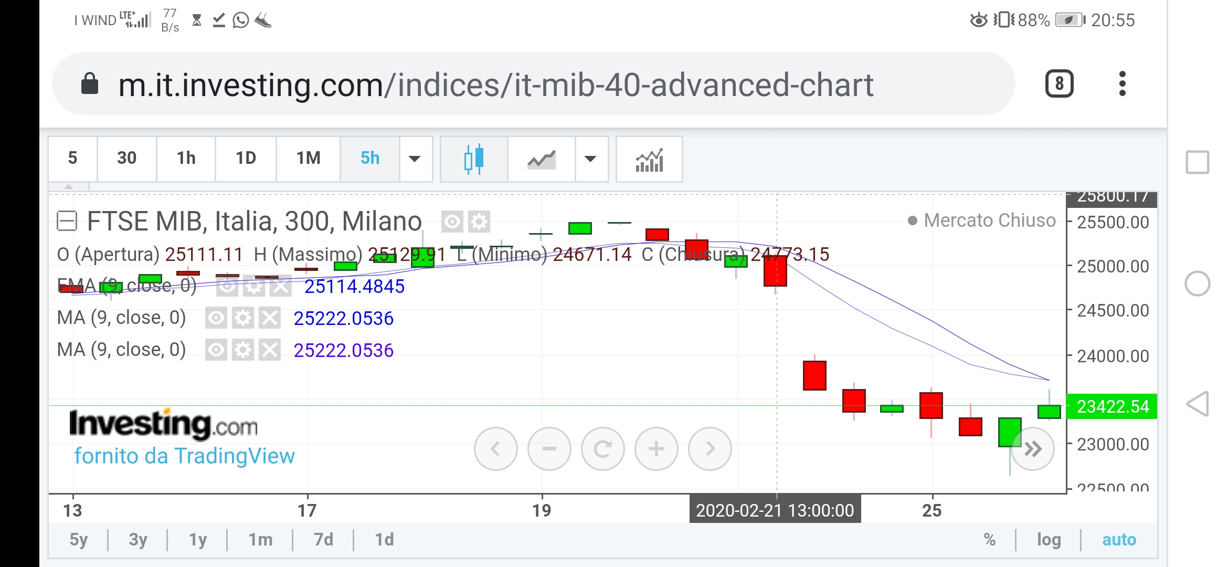Tap Android home circle button

(1198, 283)
